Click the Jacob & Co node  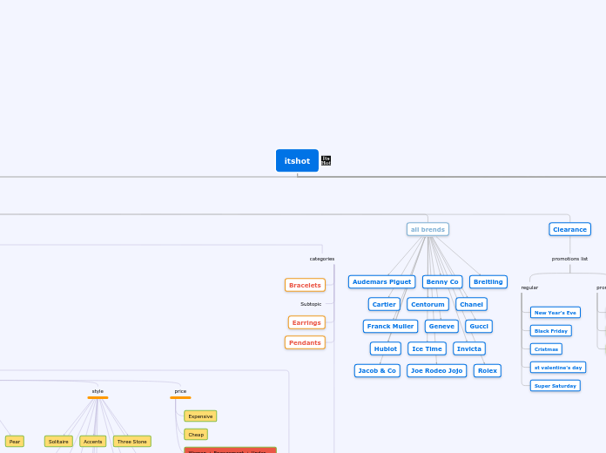377,370
